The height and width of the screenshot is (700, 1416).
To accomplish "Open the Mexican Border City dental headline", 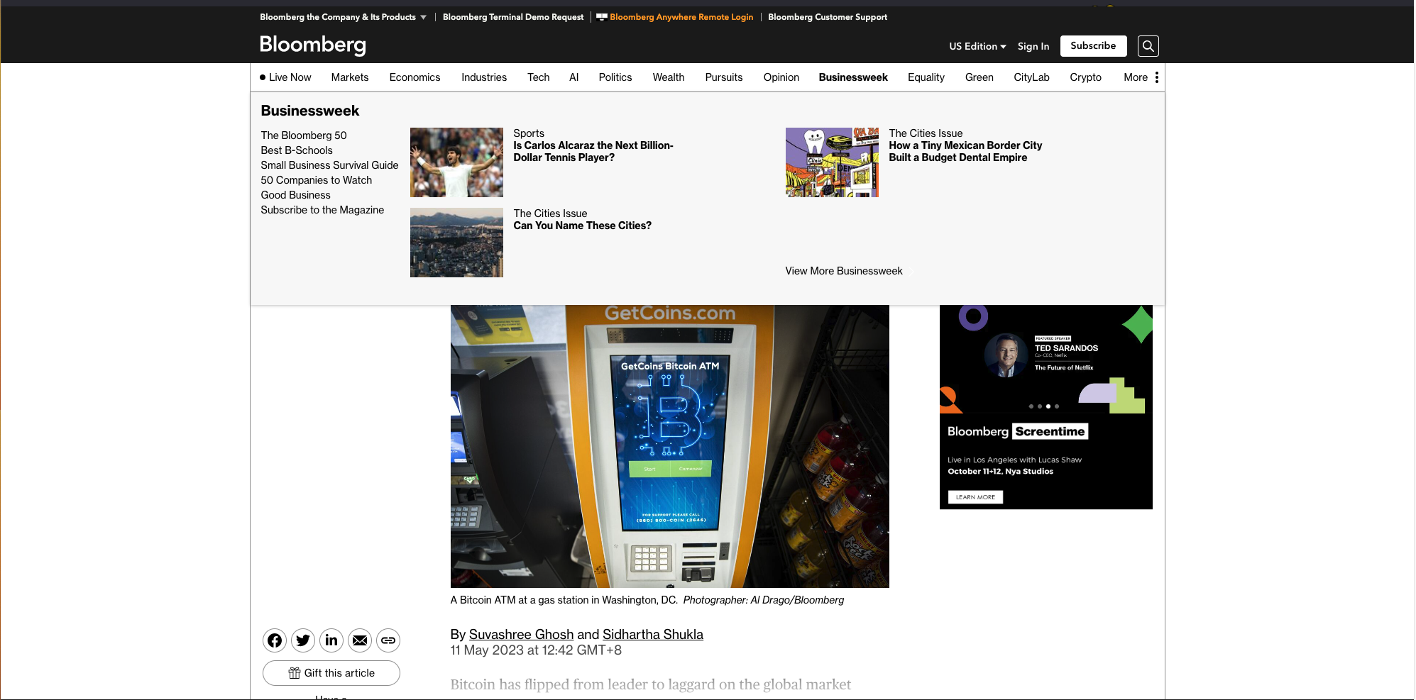I will click(x=965, y=151).
